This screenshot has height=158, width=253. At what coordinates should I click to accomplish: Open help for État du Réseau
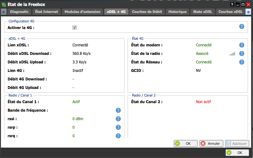point(242,62)
